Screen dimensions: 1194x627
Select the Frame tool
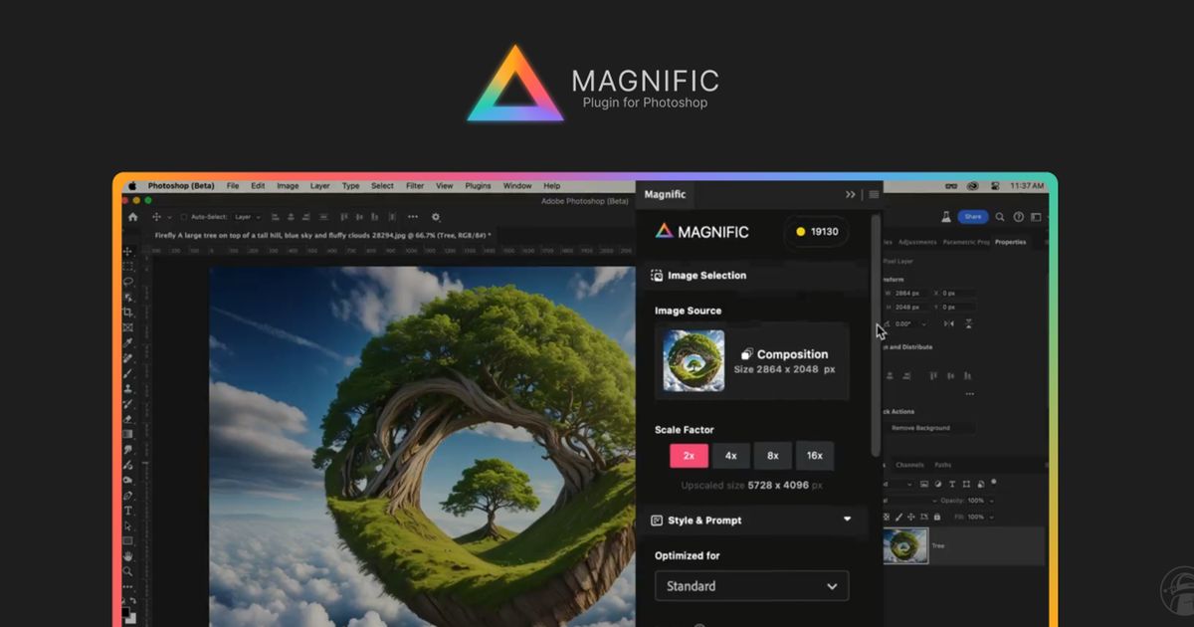[128, 327]
